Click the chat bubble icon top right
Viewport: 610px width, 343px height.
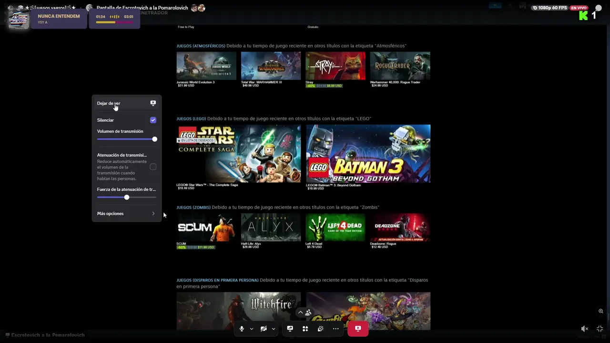coord(599,8)
